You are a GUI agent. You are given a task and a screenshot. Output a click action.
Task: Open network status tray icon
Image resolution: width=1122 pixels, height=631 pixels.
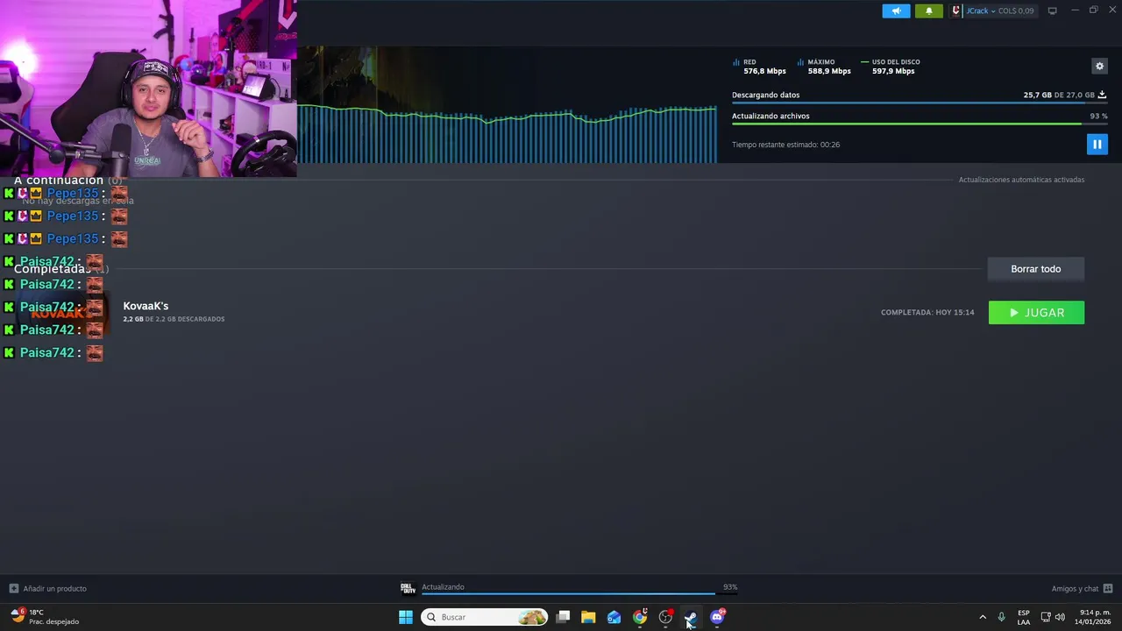(1046, 617)
